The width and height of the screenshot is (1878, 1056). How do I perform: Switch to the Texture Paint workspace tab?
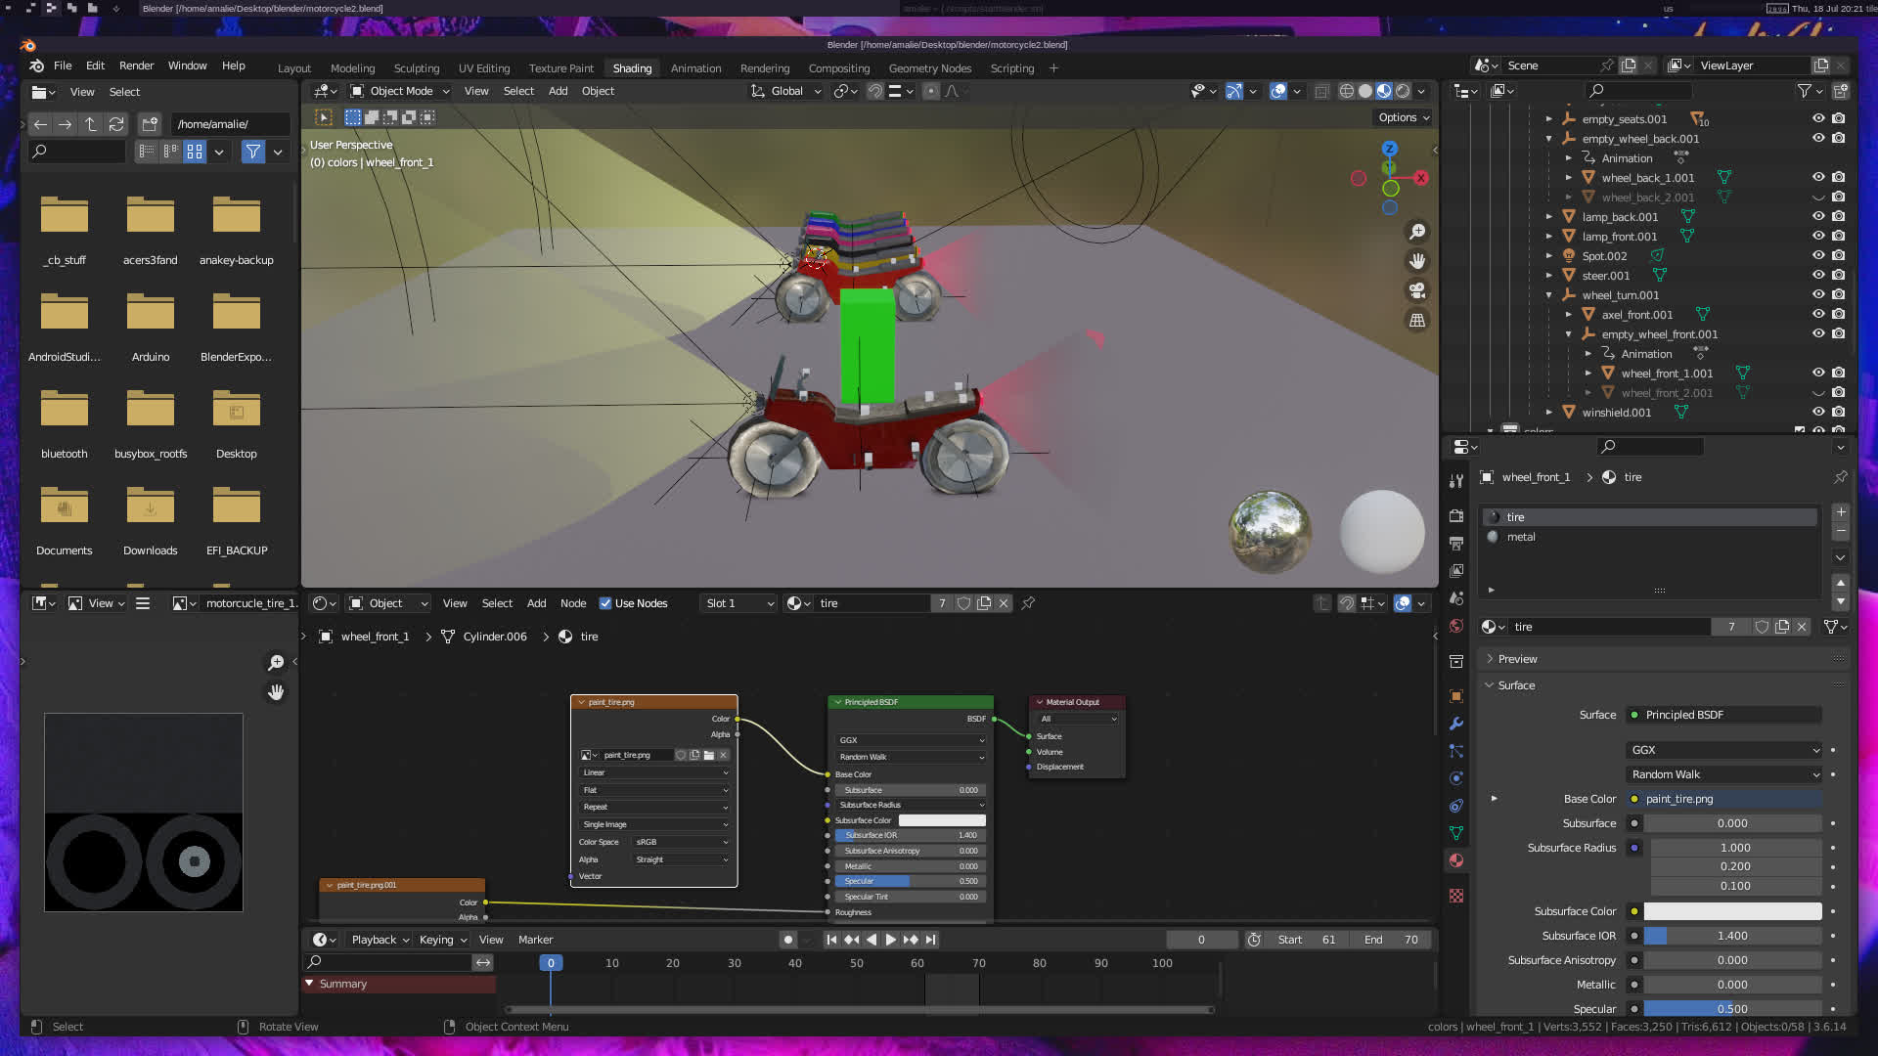coord(560,68)
